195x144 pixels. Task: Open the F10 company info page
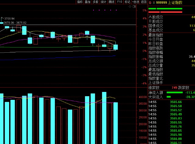(119, 2)
